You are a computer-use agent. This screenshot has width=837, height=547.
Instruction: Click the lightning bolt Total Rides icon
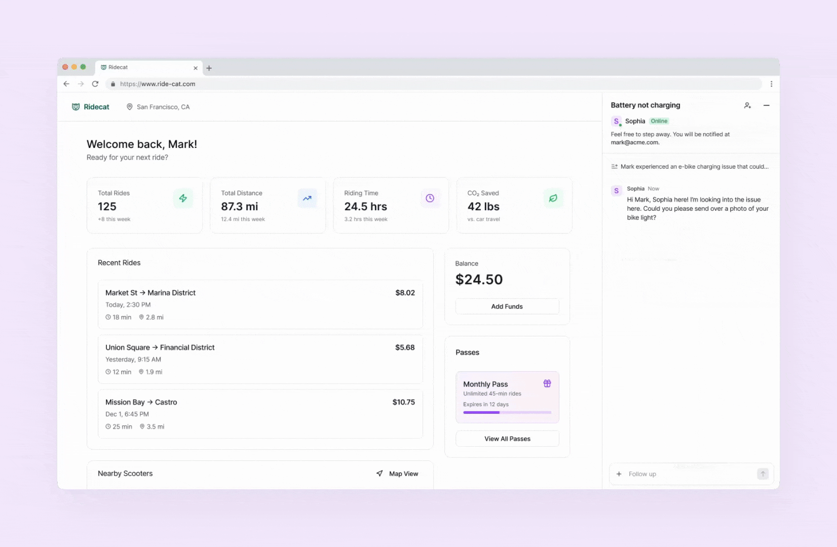(x=183, y=198)
